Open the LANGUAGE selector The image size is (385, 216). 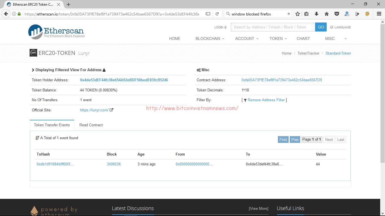click(340, 27)
